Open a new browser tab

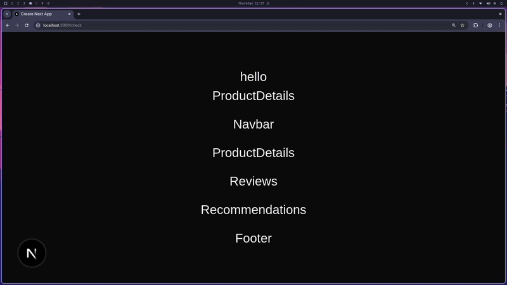79,14
